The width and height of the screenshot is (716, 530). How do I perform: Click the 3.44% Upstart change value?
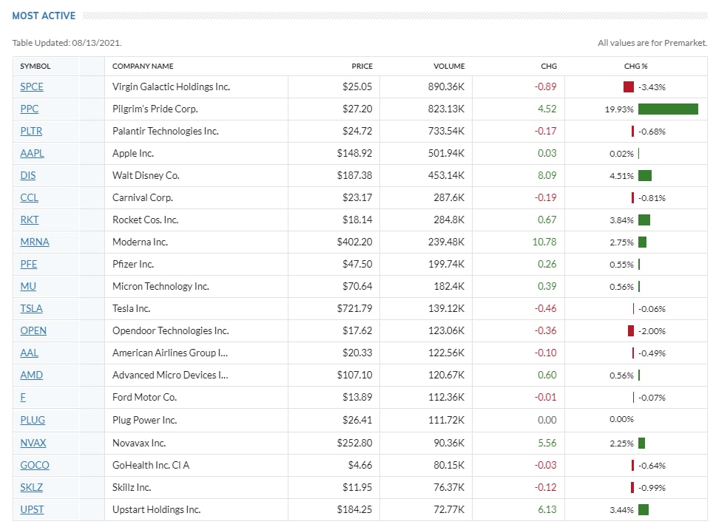click(x=621, y=510)
